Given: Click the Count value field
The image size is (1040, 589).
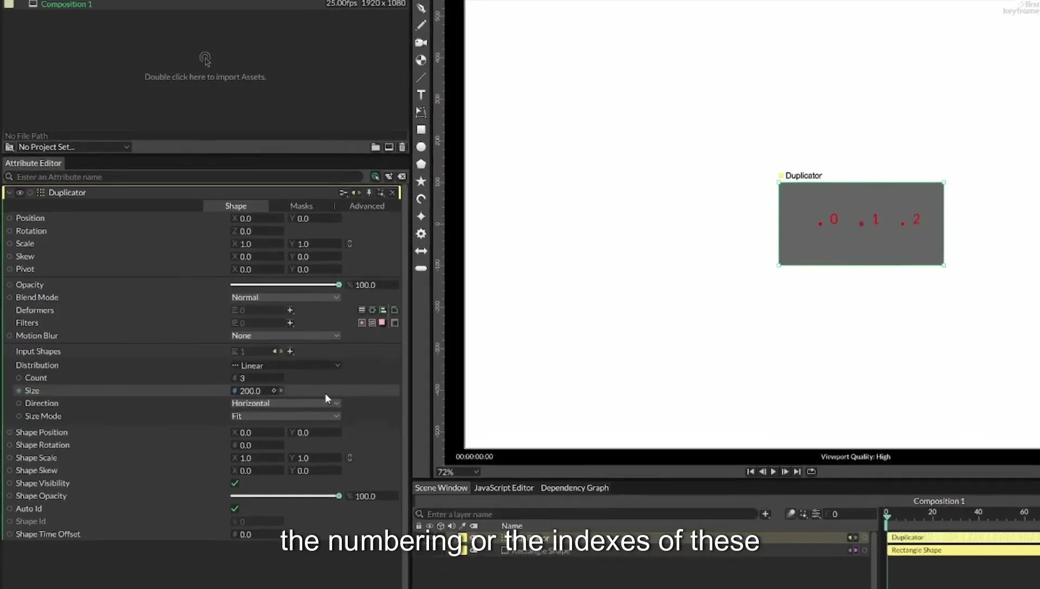Looking at the screenshot, I should (257, 378).
